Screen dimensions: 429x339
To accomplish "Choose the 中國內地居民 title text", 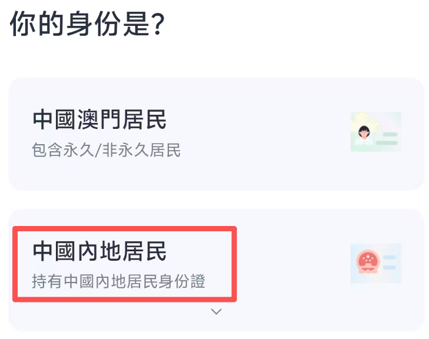I will [x=100, y=252].
